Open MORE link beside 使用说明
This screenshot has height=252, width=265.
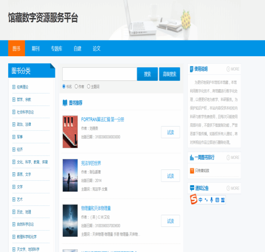point(233,69)
